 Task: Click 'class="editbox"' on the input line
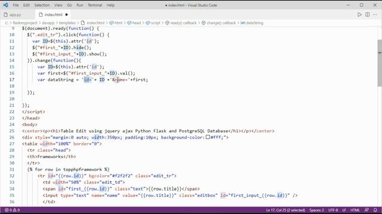[198, 196]
